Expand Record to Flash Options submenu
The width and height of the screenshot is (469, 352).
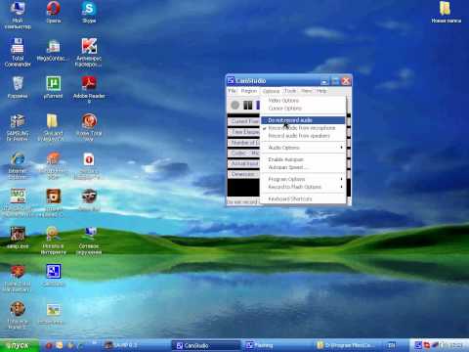303,187
